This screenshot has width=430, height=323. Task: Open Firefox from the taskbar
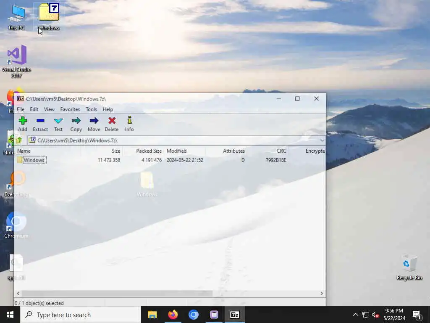[173, 315]
